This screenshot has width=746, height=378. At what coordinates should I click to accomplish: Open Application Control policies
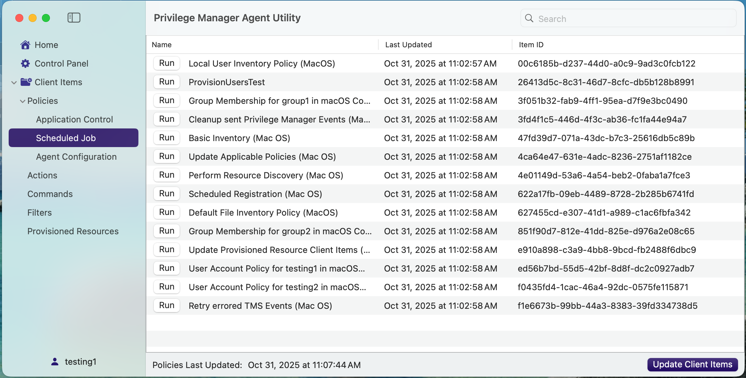(75, 119)
